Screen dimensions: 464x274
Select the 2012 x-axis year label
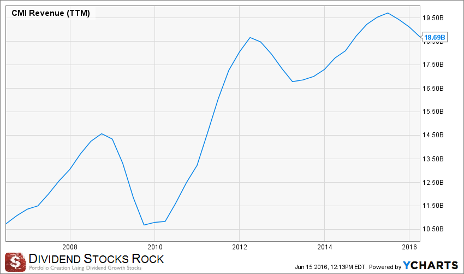[239, 246]
